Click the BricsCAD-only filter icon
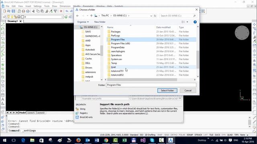This screenshot has width=257, height=144. point(77,117)
